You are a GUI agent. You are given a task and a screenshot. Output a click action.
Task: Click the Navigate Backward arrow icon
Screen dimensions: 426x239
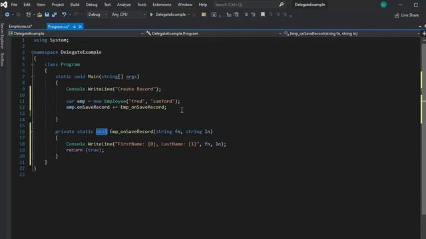pos(7,15)
